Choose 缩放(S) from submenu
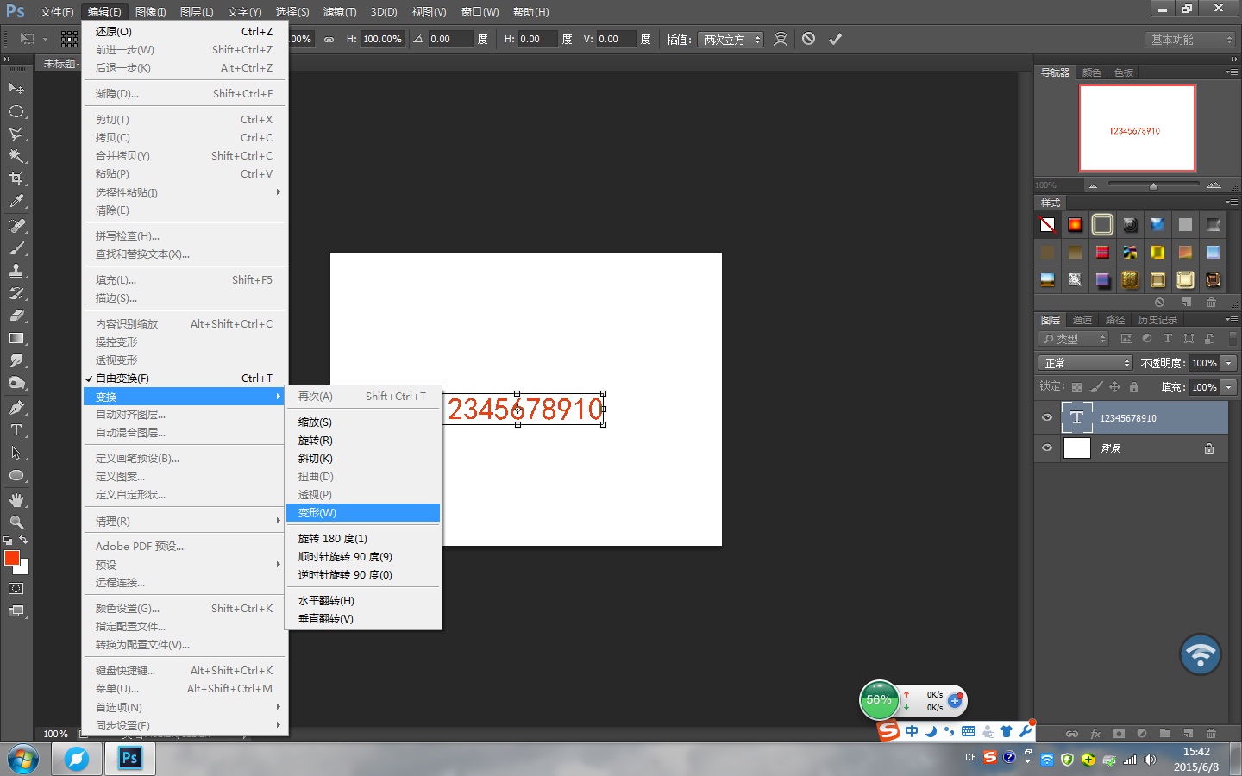This screenshot has width=1242, height=776. [x=363, y=422]
